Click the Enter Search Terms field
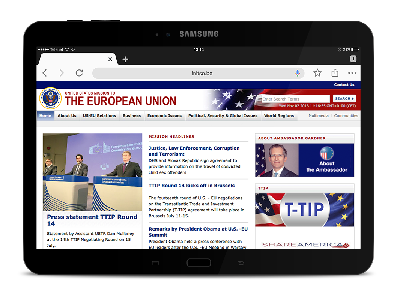 point(296,99)
